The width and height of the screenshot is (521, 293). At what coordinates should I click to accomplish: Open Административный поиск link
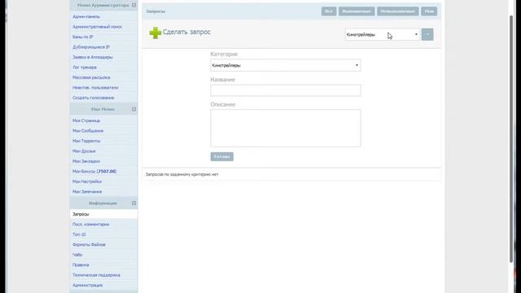(98, 27)
